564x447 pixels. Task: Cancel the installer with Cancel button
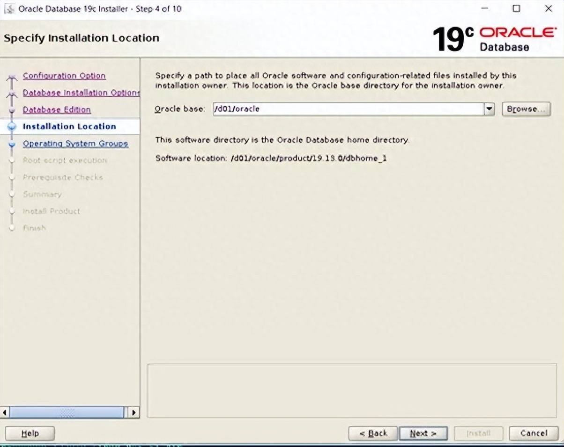click(534, 433)
